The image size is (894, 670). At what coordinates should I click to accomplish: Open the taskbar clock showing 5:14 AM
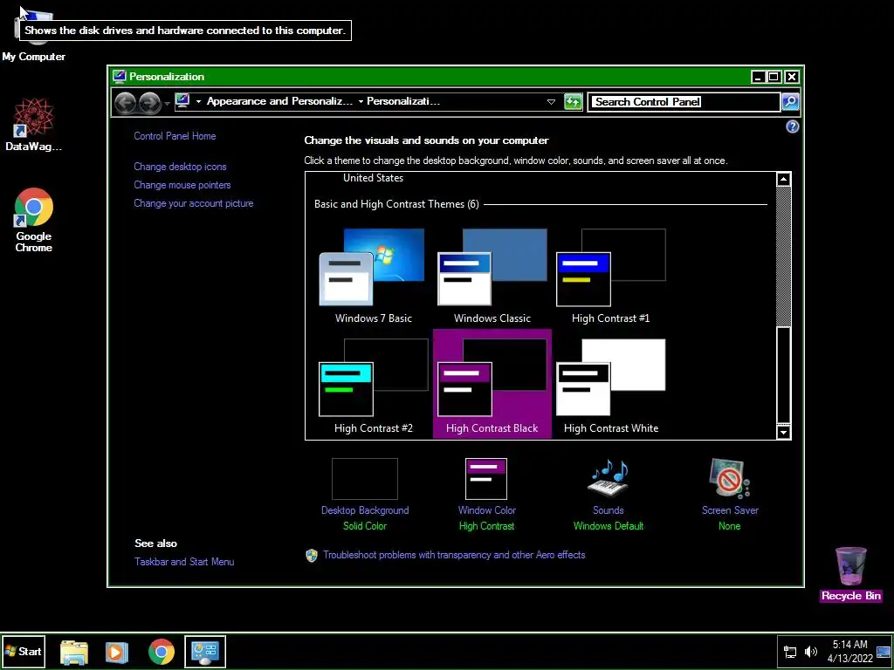pos(850,652)
